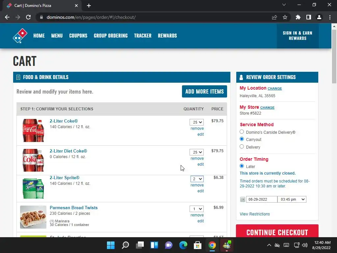This screenshot has width=337, height=253.
Task: Open Microsoft Store from taskbar
Action: click(197, 245)
